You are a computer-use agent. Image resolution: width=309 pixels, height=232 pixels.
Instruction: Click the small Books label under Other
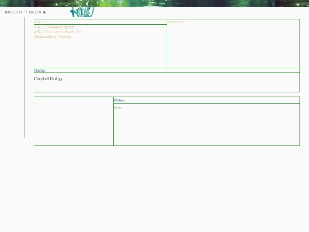pyautogui.click(x=118, y=108)
